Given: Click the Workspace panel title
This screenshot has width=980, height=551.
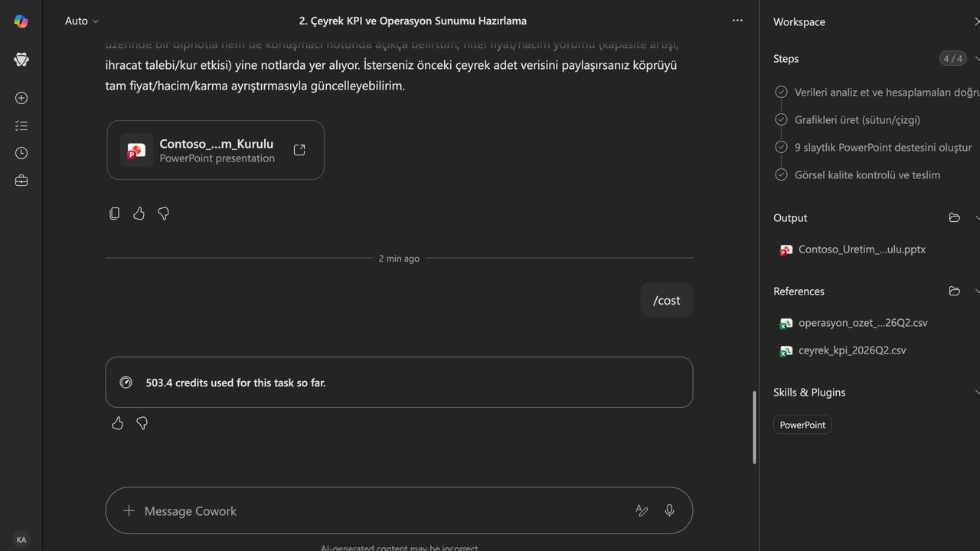Looking at the screenshot, I should point(799,22).
